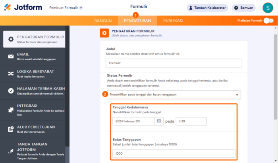Click the expiration date field
The image size is (278, 163).
click(133, 121)
